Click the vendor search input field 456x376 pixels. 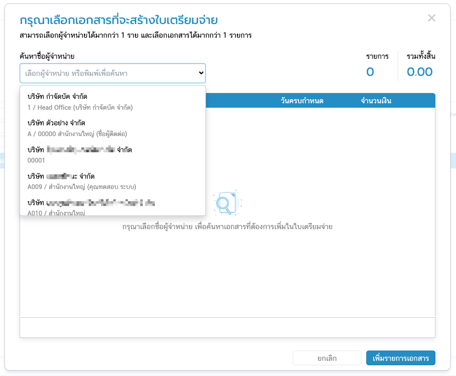tap(108, 73)
